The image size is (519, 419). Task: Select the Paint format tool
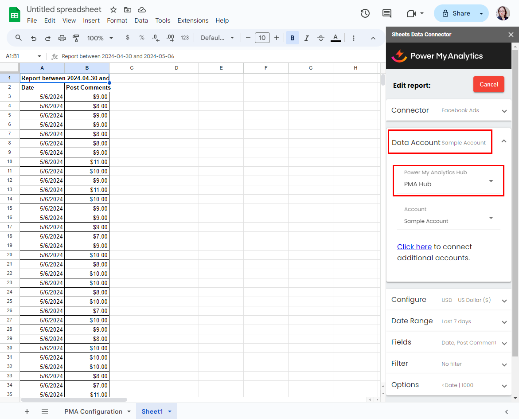tap(76, 38)
